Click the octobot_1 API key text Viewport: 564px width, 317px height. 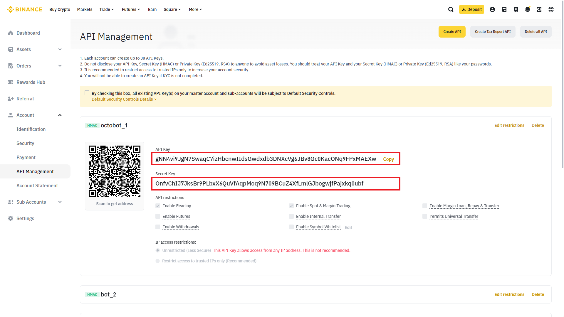coord(266,159)
